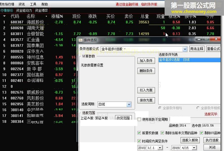Switch to 行情报价 tab

tap(7, 10)
